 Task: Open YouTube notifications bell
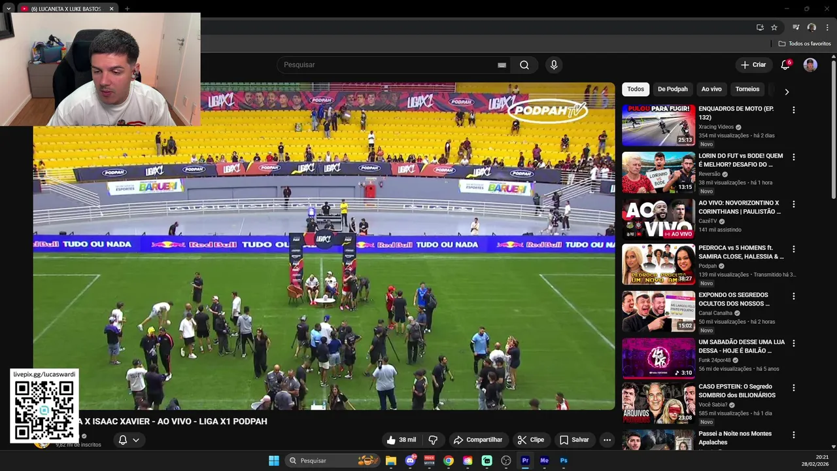tap(786, 65)
